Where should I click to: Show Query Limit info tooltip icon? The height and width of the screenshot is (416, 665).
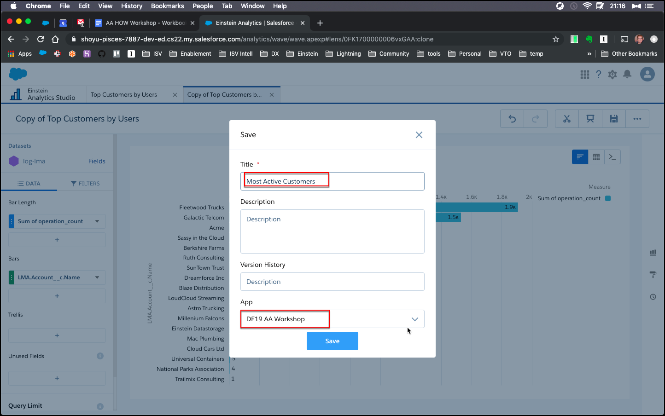click(100, 406)
